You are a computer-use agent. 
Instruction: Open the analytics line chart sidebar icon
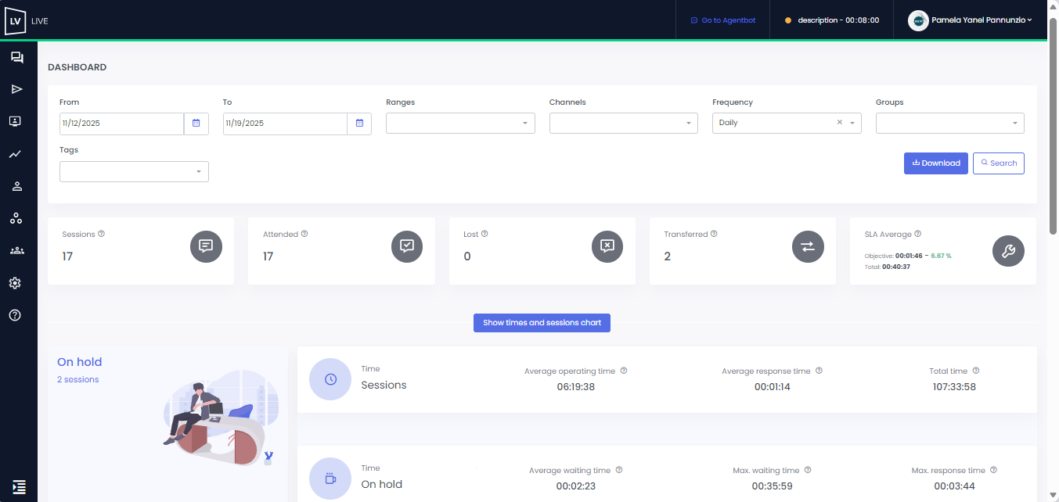[15, 154]
